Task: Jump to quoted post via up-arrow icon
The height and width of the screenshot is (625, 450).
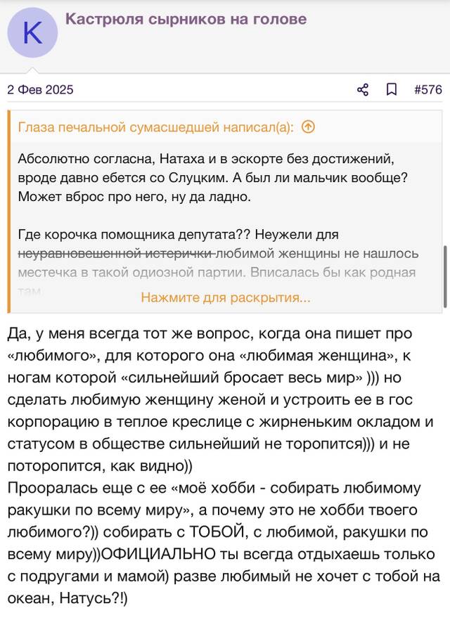Action: pos(308,127)
